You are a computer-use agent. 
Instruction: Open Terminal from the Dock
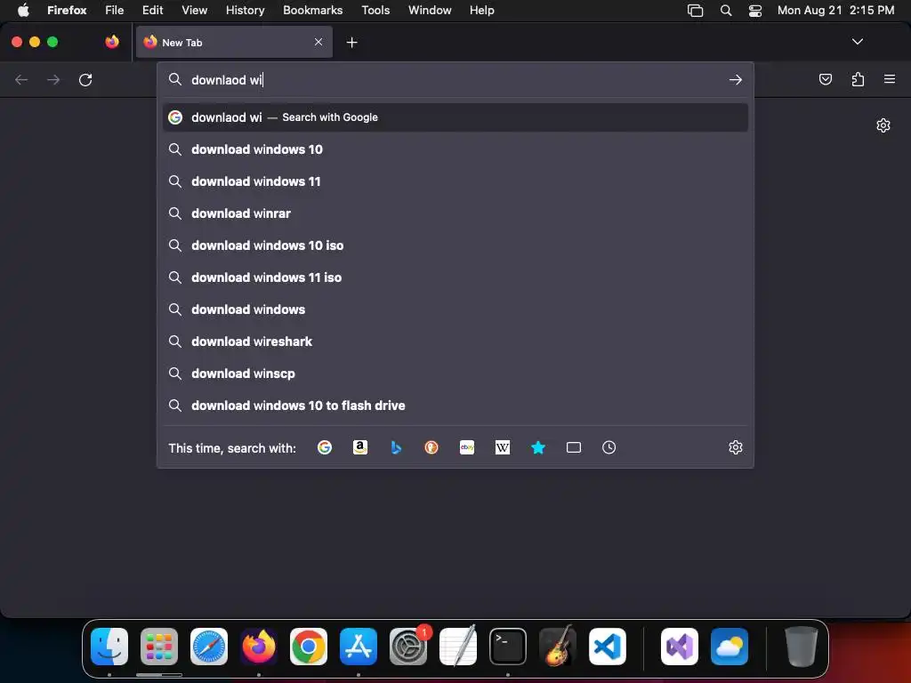[x=508, y=647]
